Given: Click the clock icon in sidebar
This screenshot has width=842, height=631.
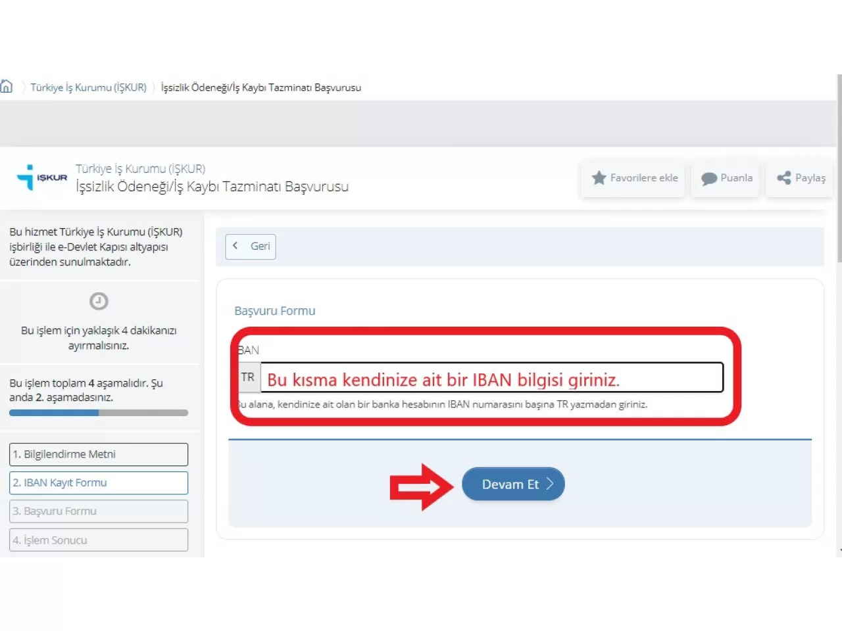Looking at the screenshot, I should tap(99, 301).
